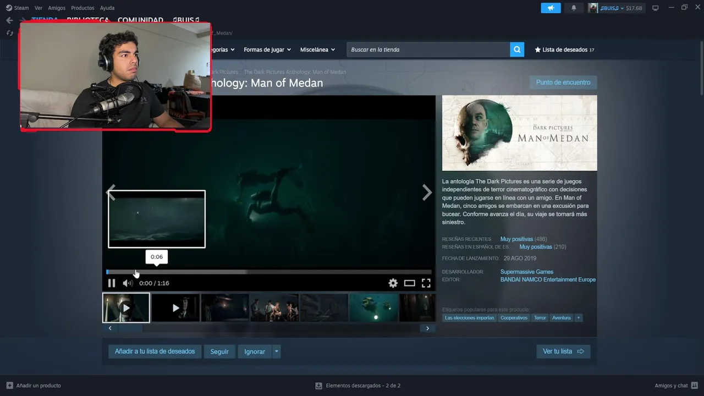Select the Cooperativos tag
704x396 pixels.
[x=514, y=318]
